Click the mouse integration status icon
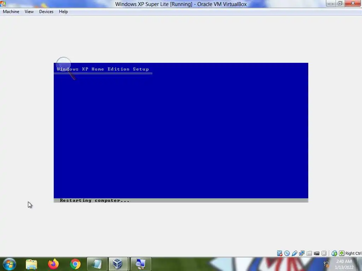 click(x=324, y=253)
